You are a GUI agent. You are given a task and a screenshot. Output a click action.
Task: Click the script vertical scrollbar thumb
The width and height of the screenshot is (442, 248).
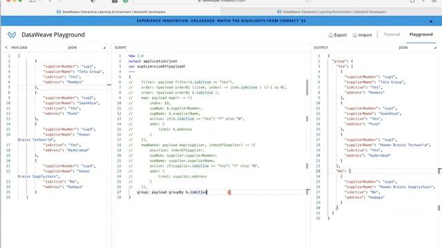coord(307,87)
